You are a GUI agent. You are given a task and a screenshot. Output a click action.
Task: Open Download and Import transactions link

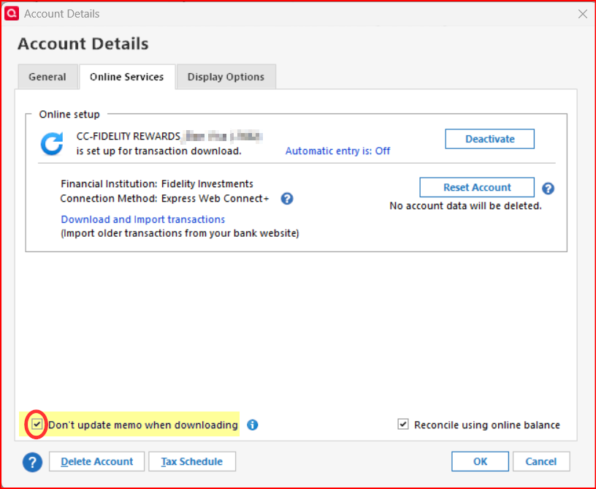pyautogui.click(x=143, y=219)
